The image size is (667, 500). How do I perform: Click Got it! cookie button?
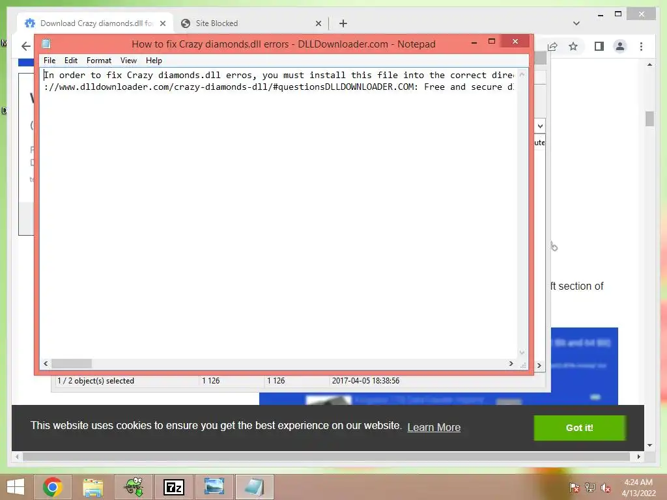point(579,428)
